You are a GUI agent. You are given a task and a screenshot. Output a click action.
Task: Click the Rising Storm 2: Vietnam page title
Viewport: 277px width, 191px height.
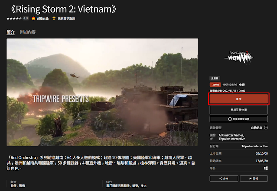63,9
